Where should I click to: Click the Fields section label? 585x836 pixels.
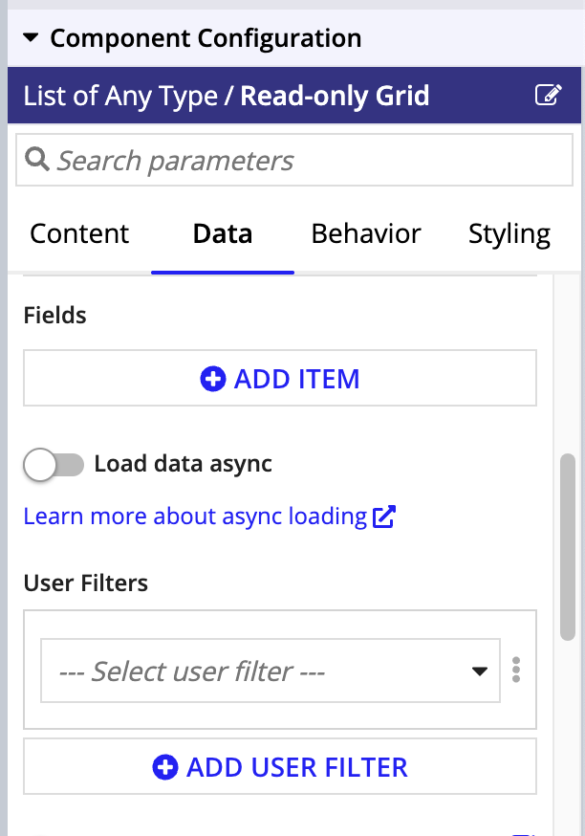[54, 315]
